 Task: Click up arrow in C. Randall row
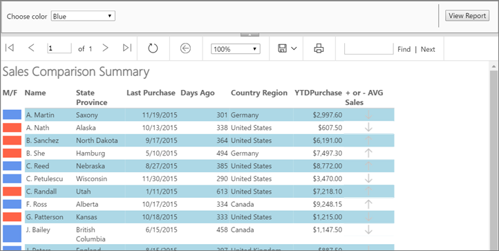coord(368,191)
